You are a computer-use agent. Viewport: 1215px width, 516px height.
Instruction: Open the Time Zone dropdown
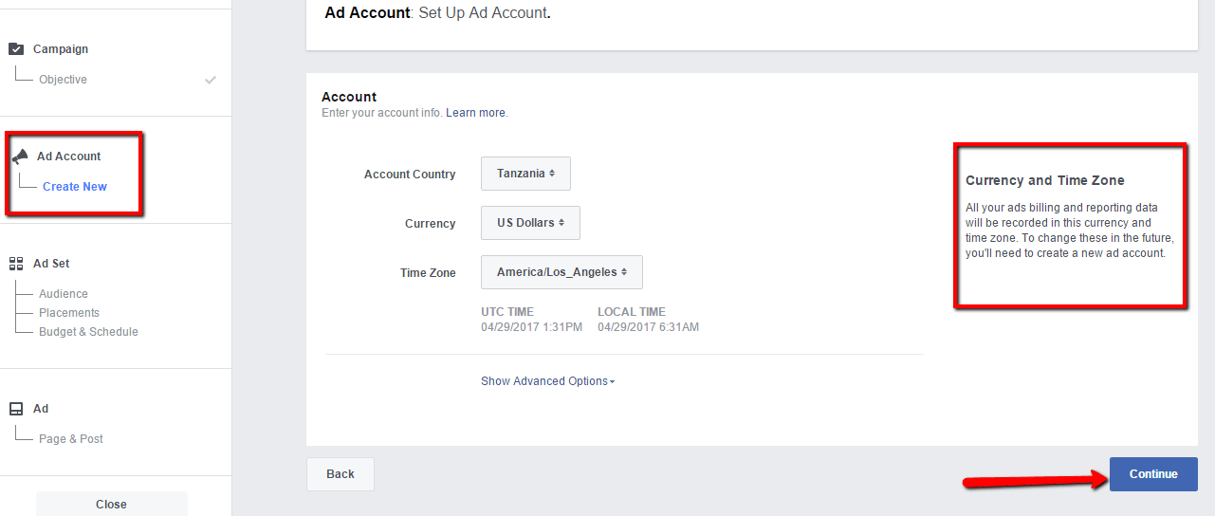pos(561,272)
